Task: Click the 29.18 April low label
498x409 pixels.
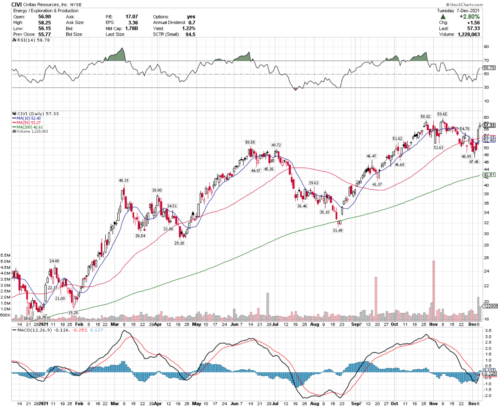Action: (179, 243)
